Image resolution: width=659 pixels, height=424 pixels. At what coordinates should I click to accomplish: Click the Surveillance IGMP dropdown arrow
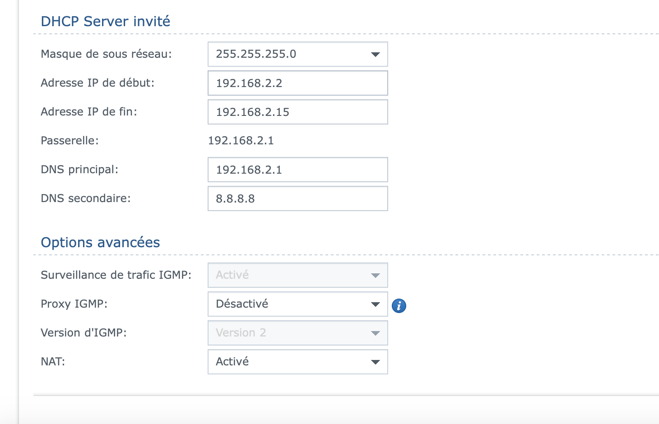pos(375,276)
